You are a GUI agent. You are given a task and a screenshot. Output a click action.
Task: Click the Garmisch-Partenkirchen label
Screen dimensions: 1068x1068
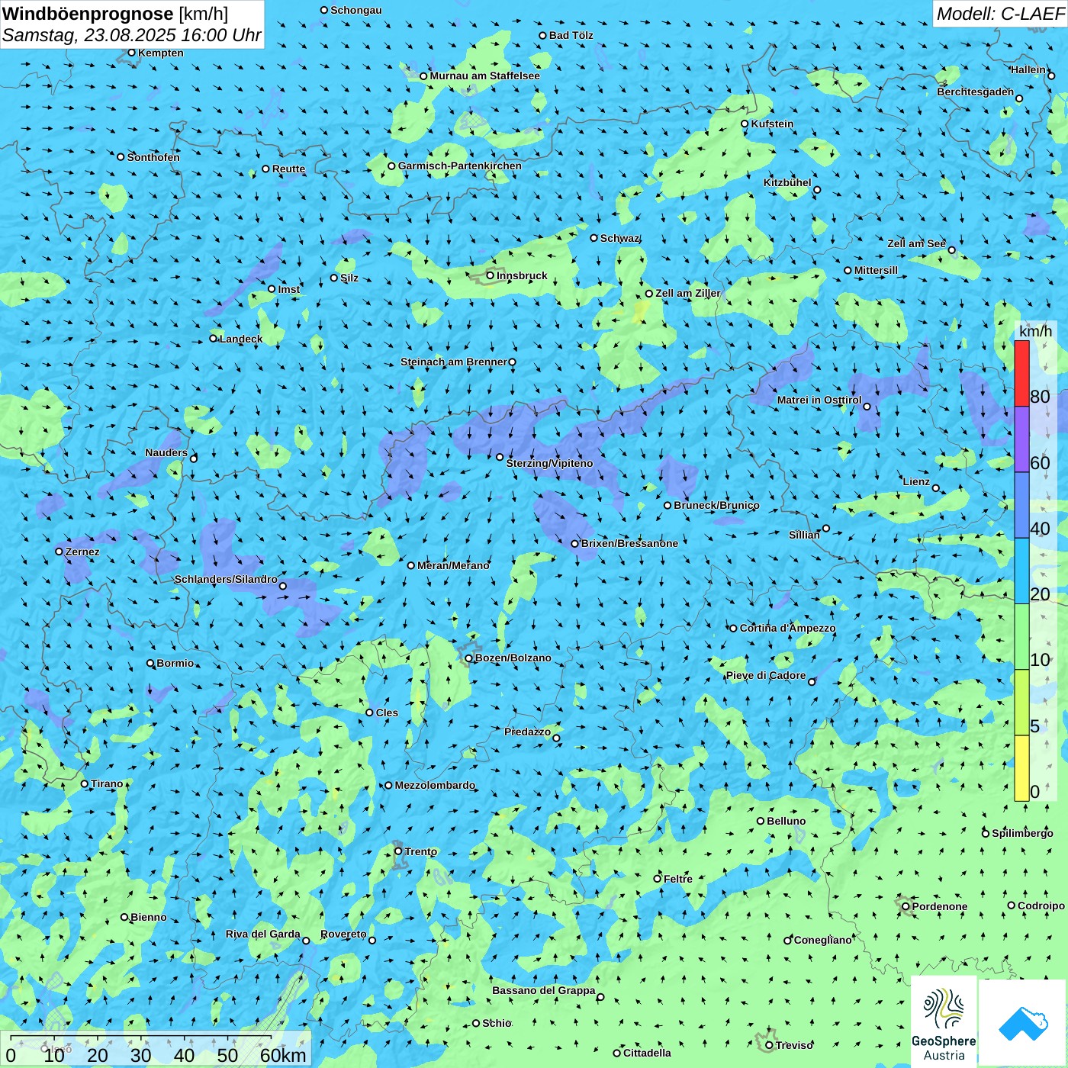point(460,166)
